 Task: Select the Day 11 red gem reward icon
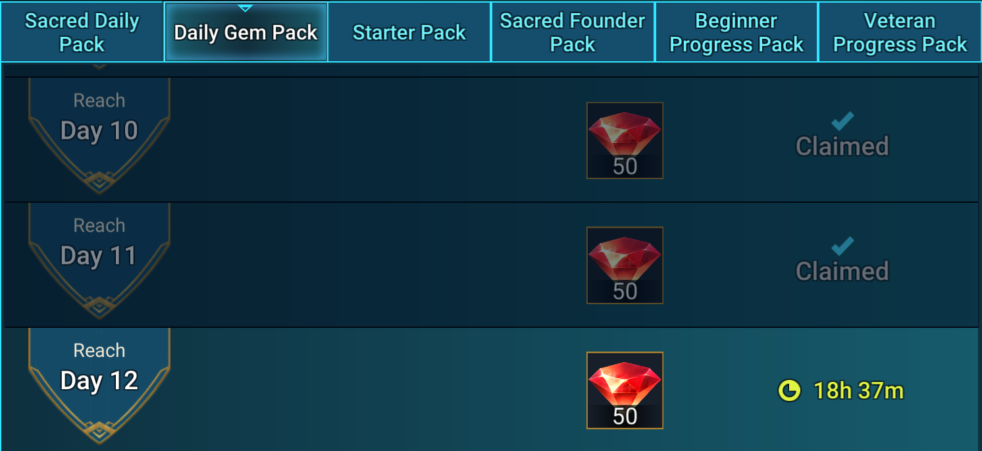coord(625,265)
